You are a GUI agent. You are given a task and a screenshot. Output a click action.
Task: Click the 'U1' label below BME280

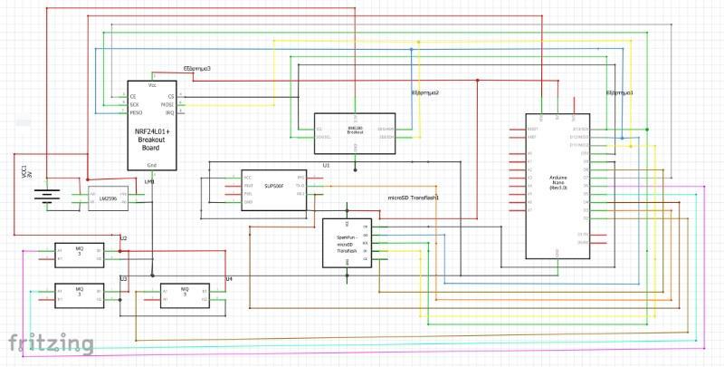pos(327,165)
